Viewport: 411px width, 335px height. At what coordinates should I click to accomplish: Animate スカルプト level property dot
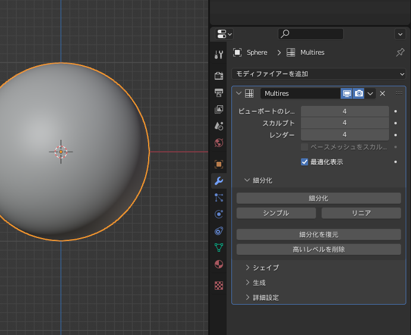point(396,123)
